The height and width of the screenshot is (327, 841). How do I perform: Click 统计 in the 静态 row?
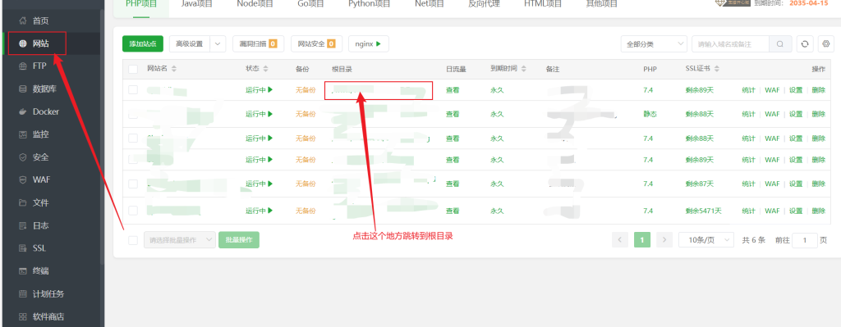[x=749, y=114]
